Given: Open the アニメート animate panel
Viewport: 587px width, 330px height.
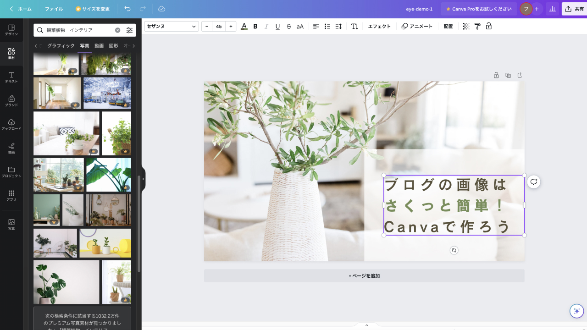Looking at the screenshot, I should pos(417,26).
